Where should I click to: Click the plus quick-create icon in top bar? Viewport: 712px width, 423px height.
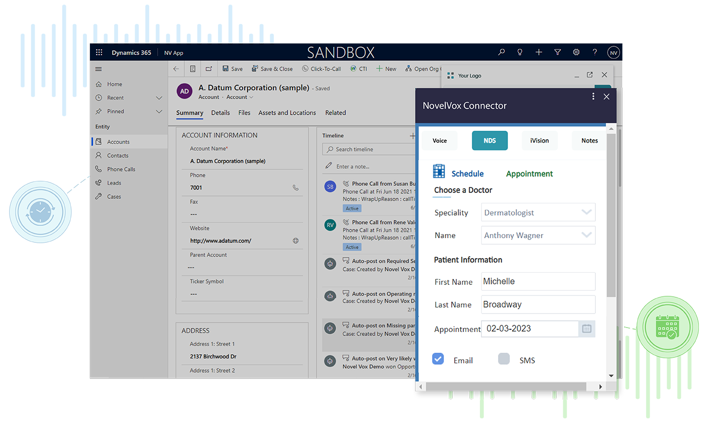(539, 52)
